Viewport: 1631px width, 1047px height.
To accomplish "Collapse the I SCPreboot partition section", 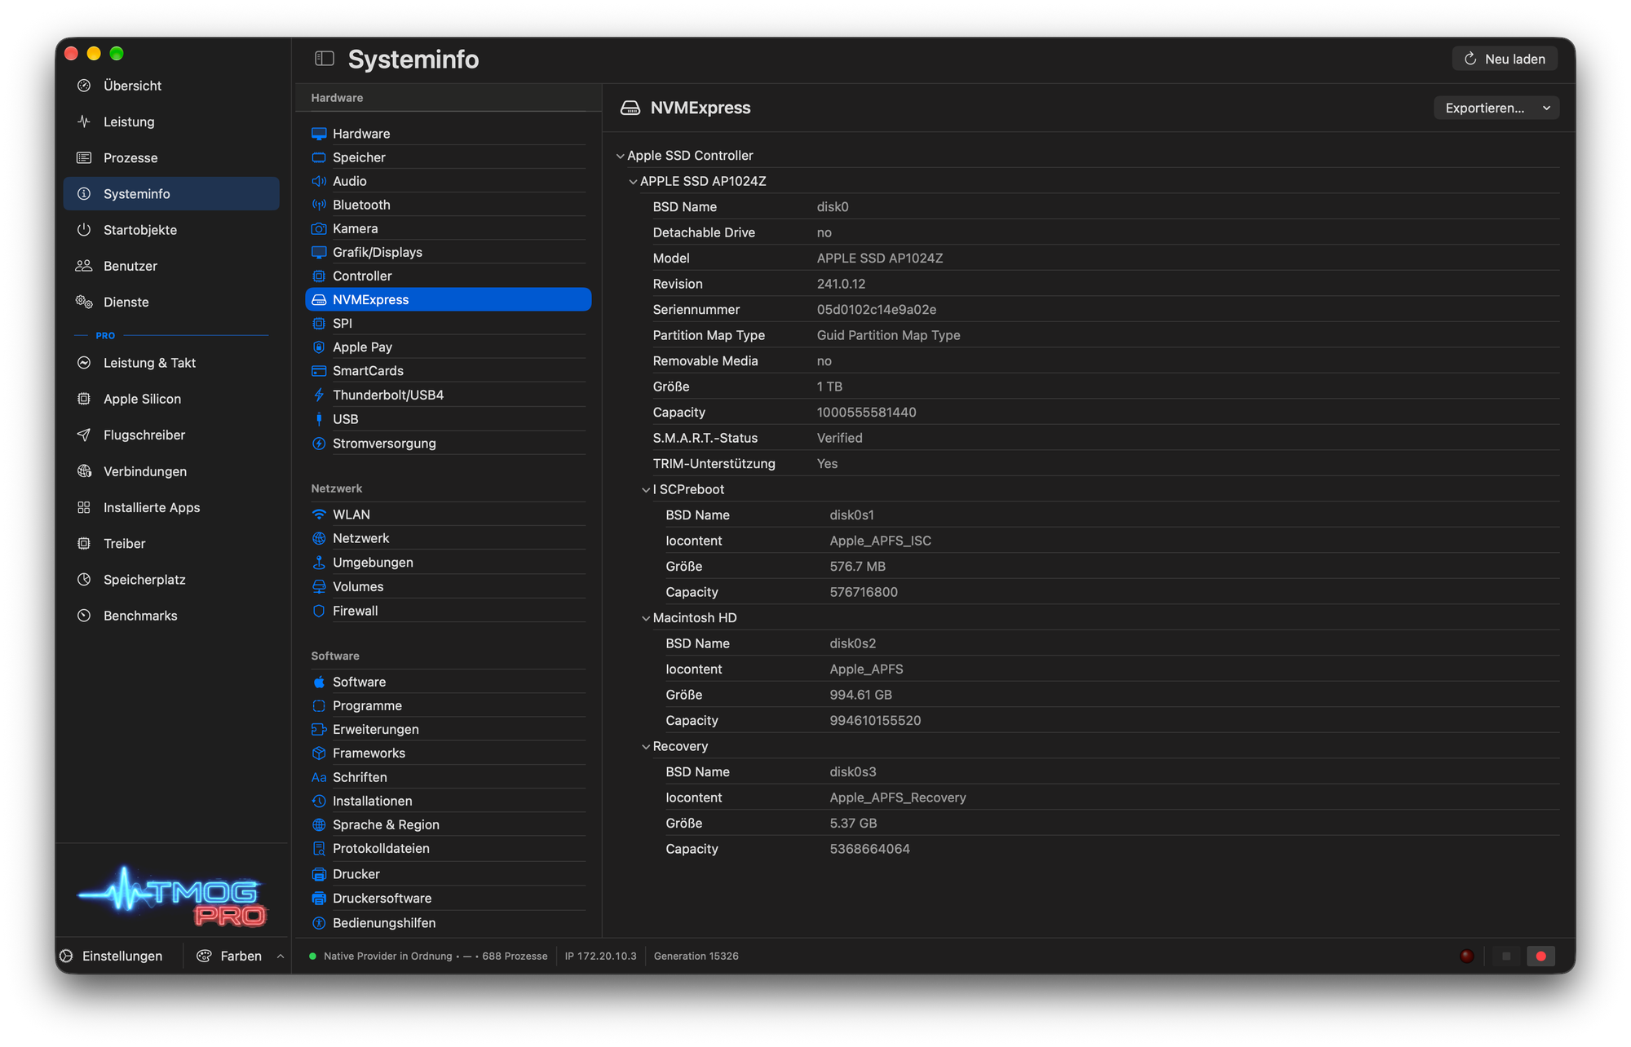I will coord(646,490).
